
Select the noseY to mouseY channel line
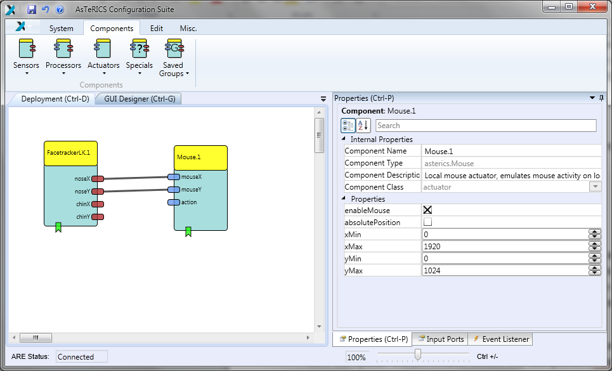136,191
